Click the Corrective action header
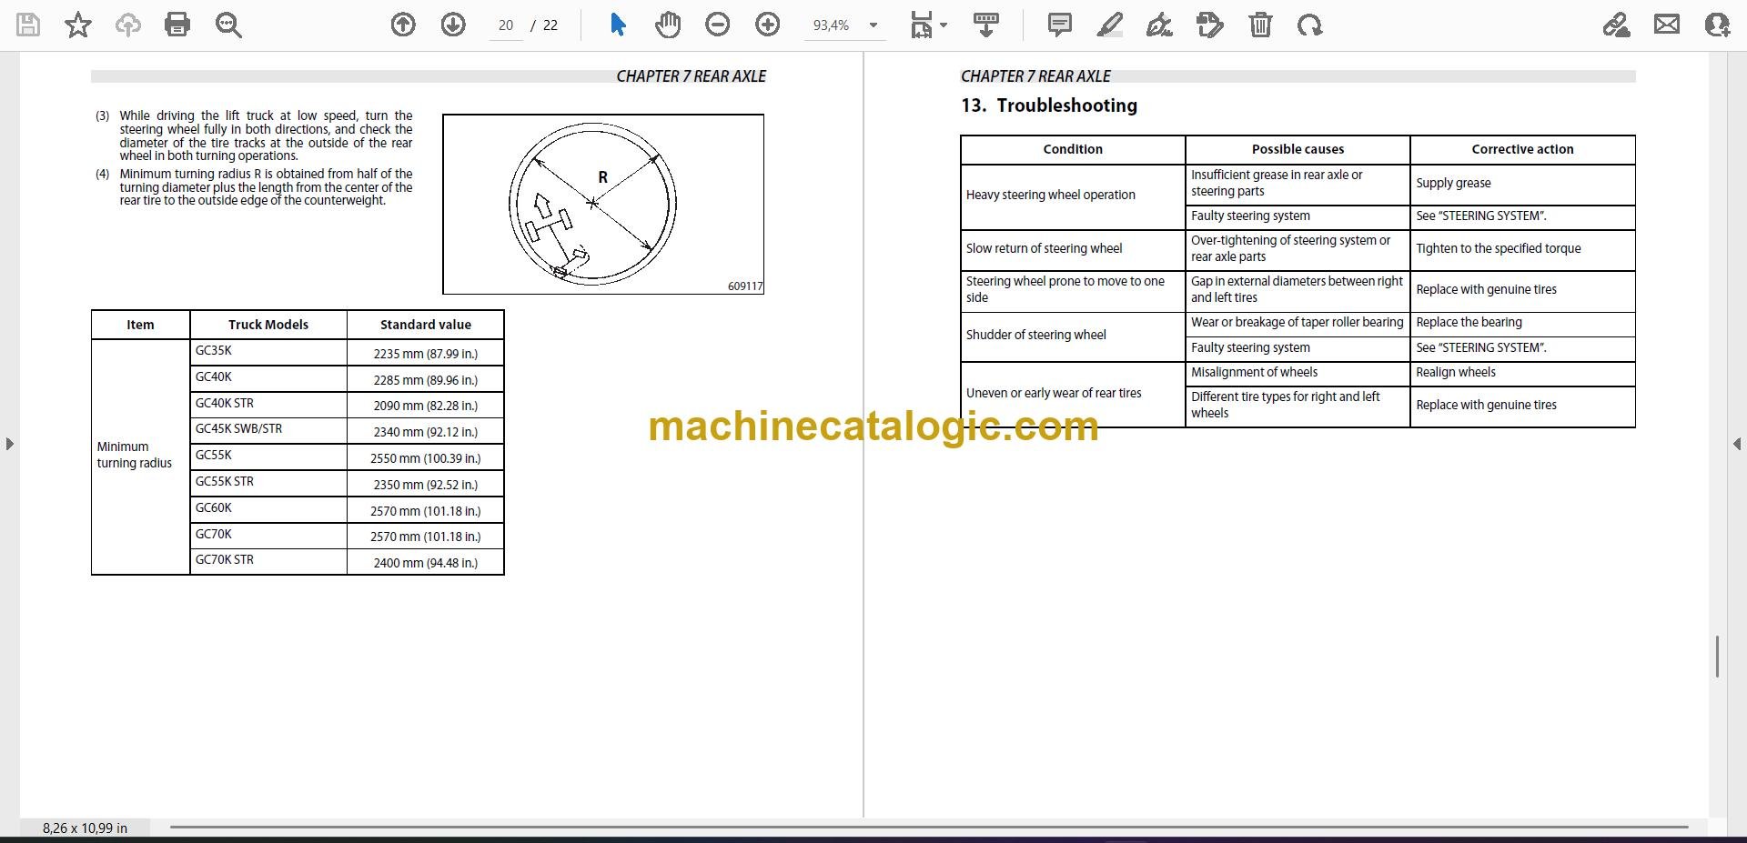Image resolution: width=1747 pixels, height=843 pixels. [x=1522, y=149]
